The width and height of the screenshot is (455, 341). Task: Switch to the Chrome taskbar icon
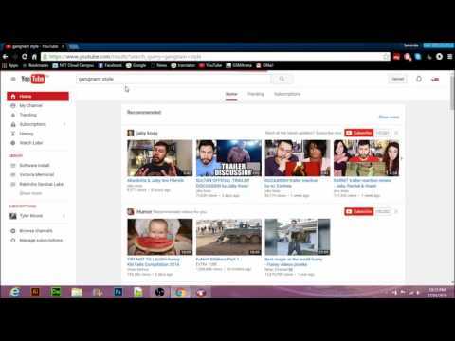(x=180, y=293)
